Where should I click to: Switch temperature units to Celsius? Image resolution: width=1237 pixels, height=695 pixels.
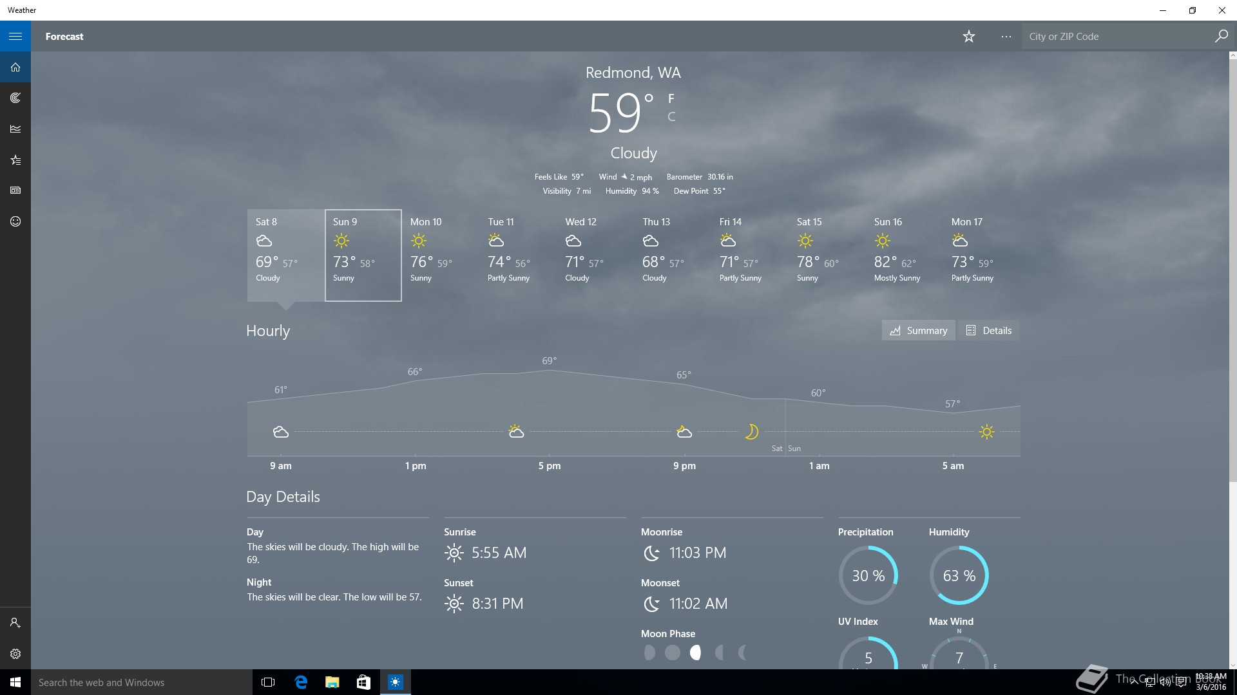tap(671, 116)
